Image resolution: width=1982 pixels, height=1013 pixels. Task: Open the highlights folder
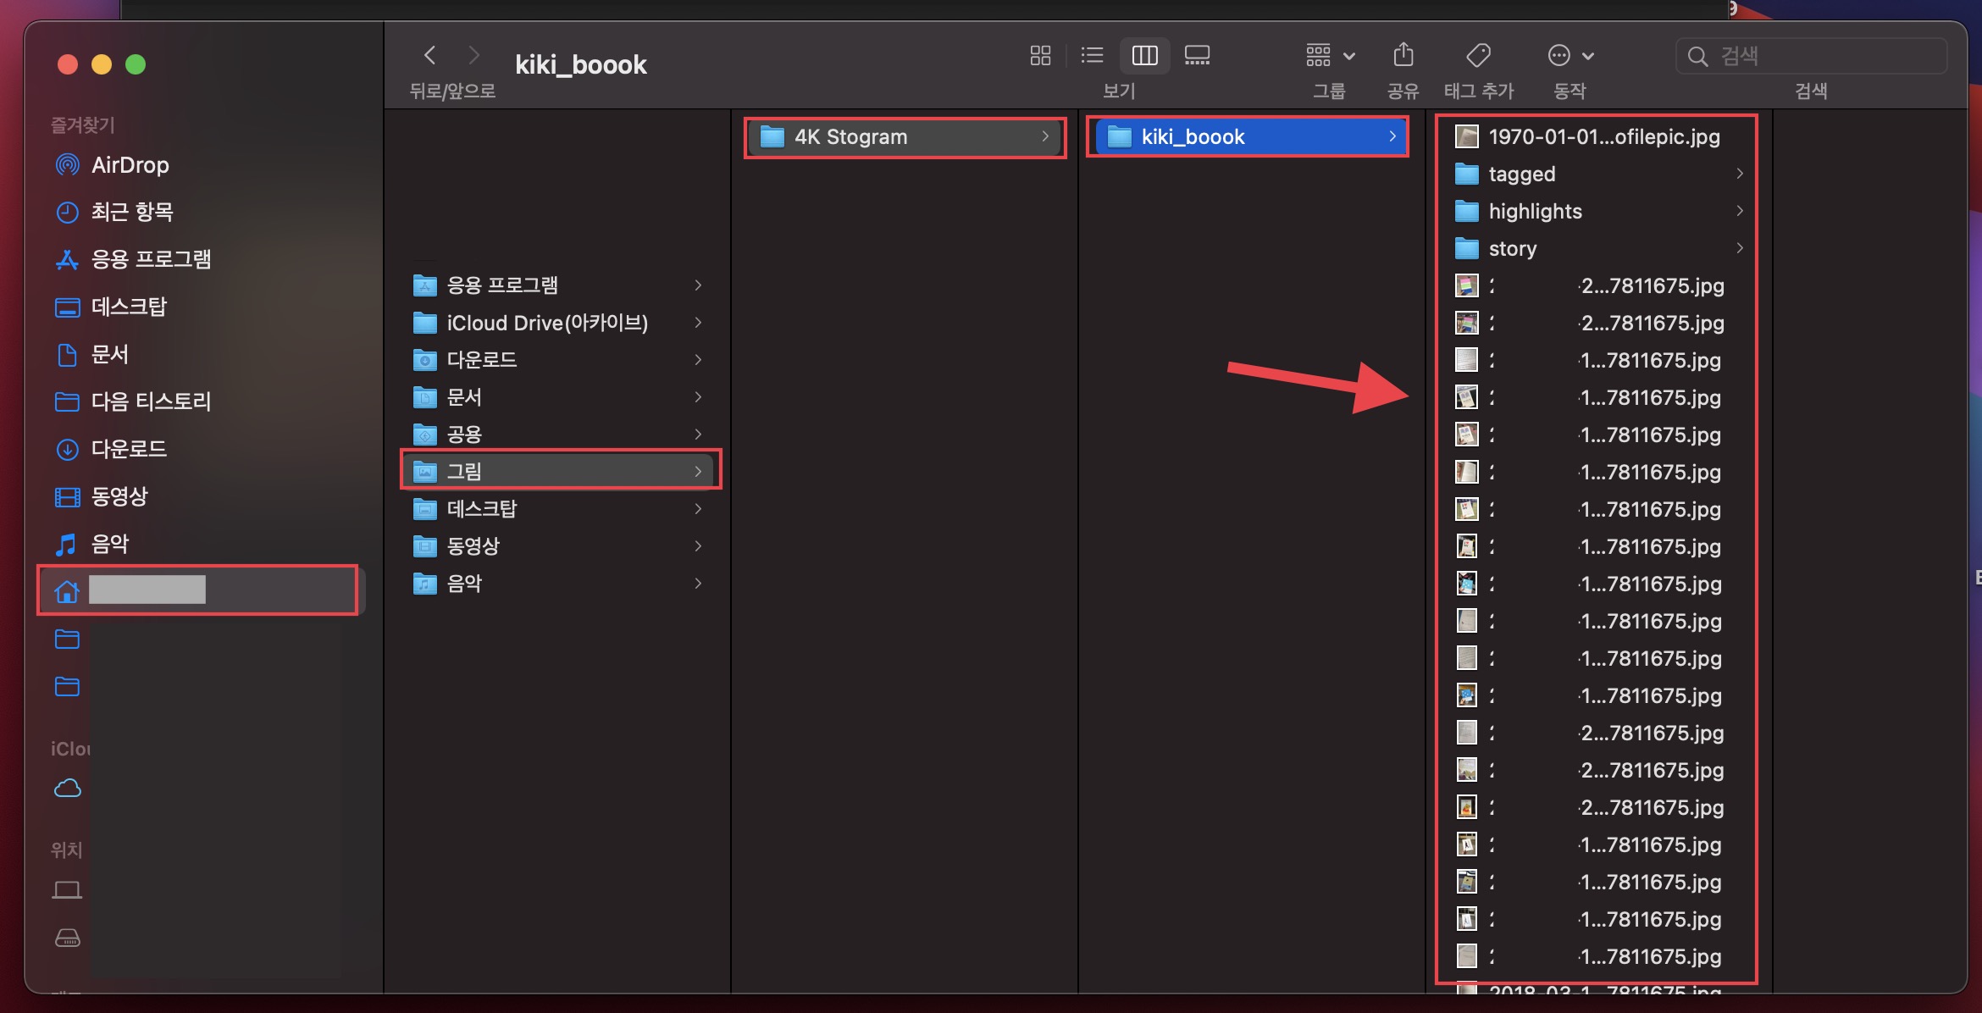coord(1535,211)
